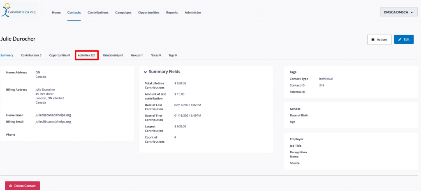Click the Julie Durocher contact heading
This screenshot has width=421, height=191.
tap(18, 39)
